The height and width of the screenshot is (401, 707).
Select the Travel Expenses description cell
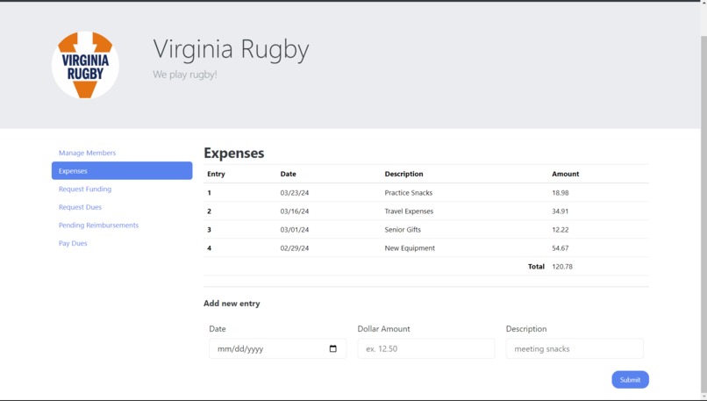(409, 211)
